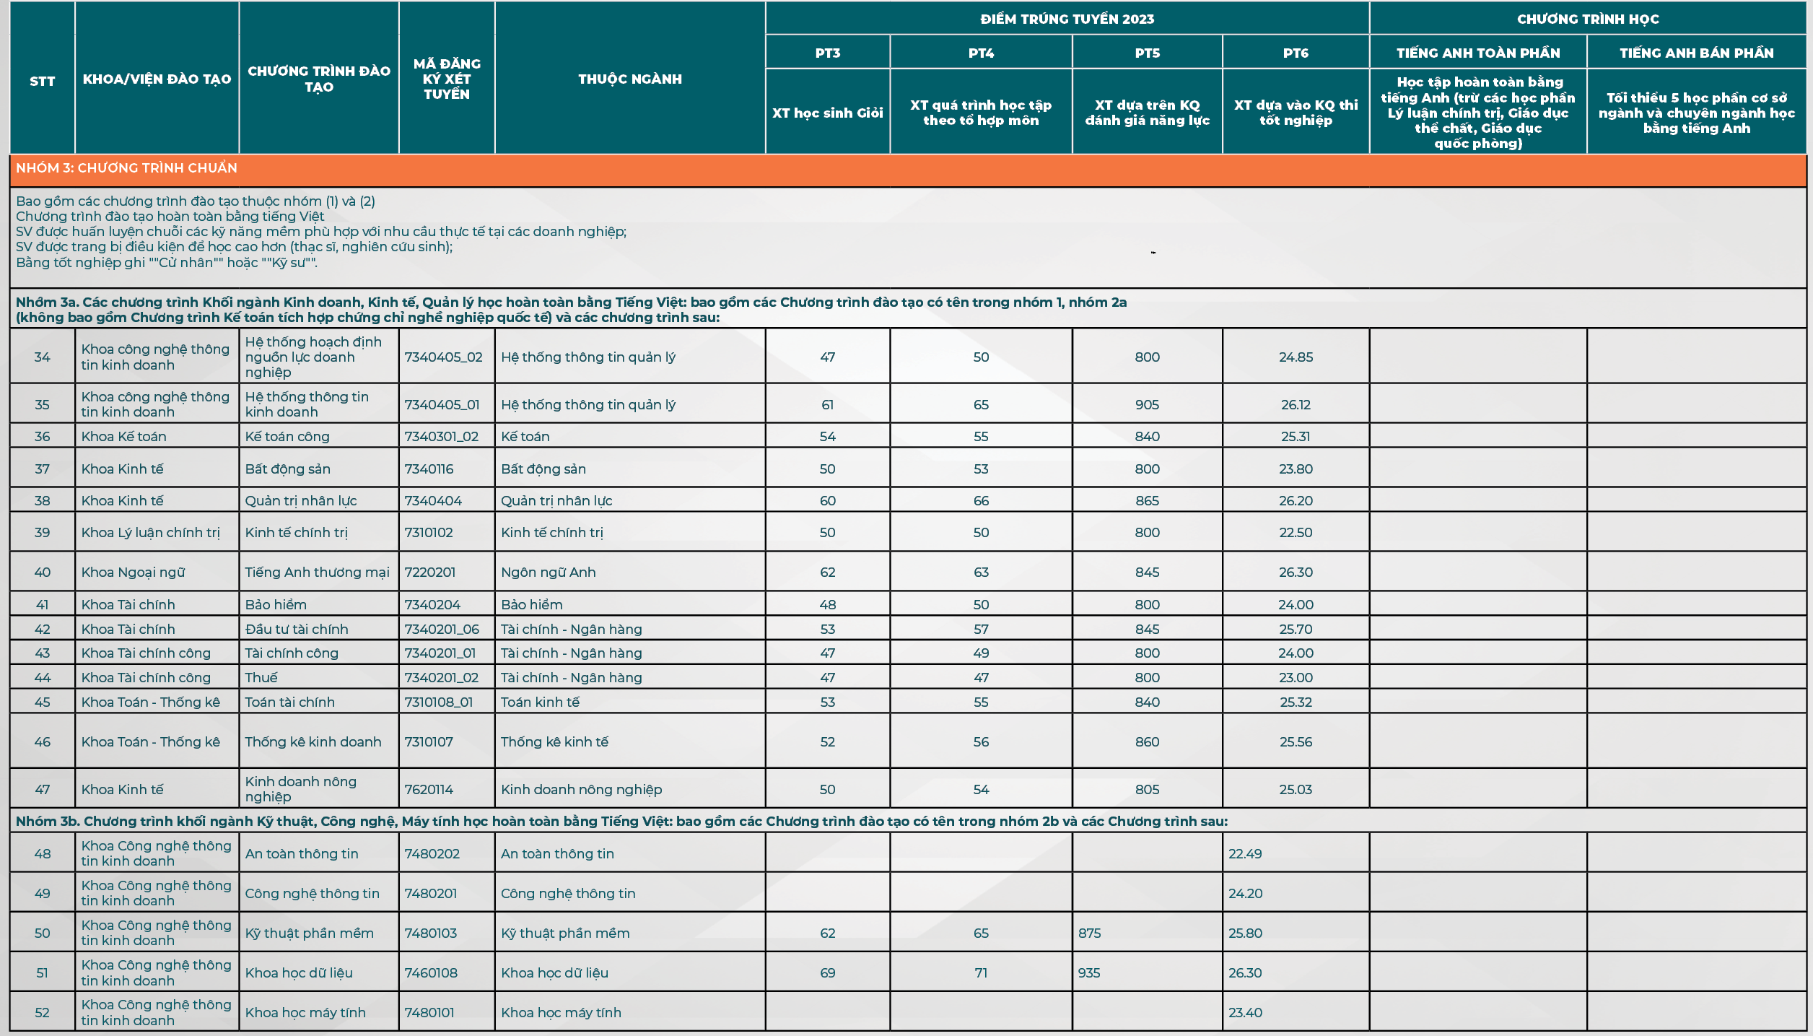Click PT6 score 26.20

coord(1296,500)
